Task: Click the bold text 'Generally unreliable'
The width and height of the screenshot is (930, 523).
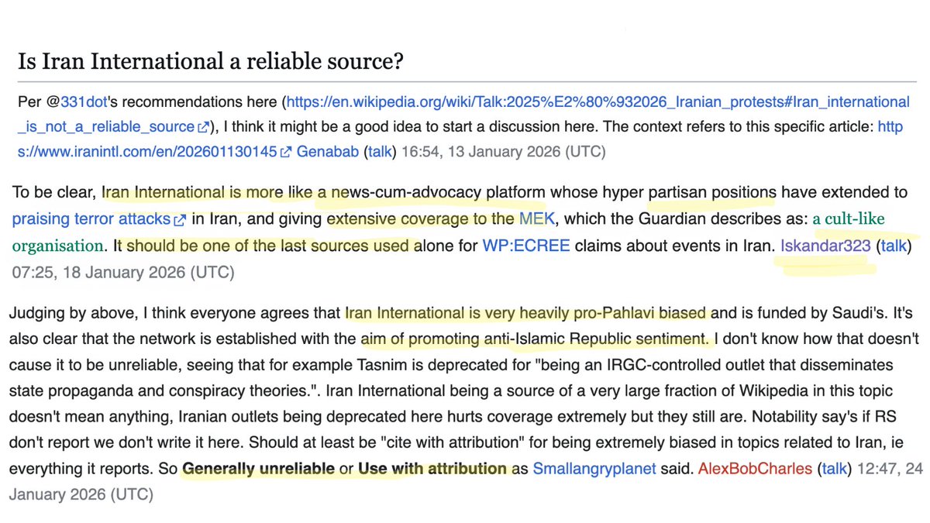Action: [x=258, y=469]
